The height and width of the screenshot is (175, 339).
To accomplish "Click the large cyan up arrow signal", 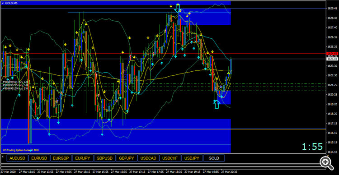I will pos(217,104).
